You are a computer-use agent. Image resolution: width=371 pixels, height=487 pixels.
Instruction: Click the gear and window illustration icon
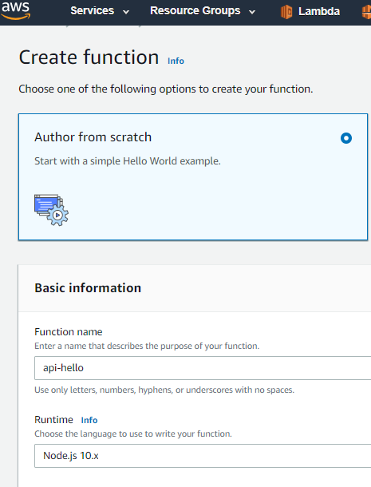coord(51,210)
